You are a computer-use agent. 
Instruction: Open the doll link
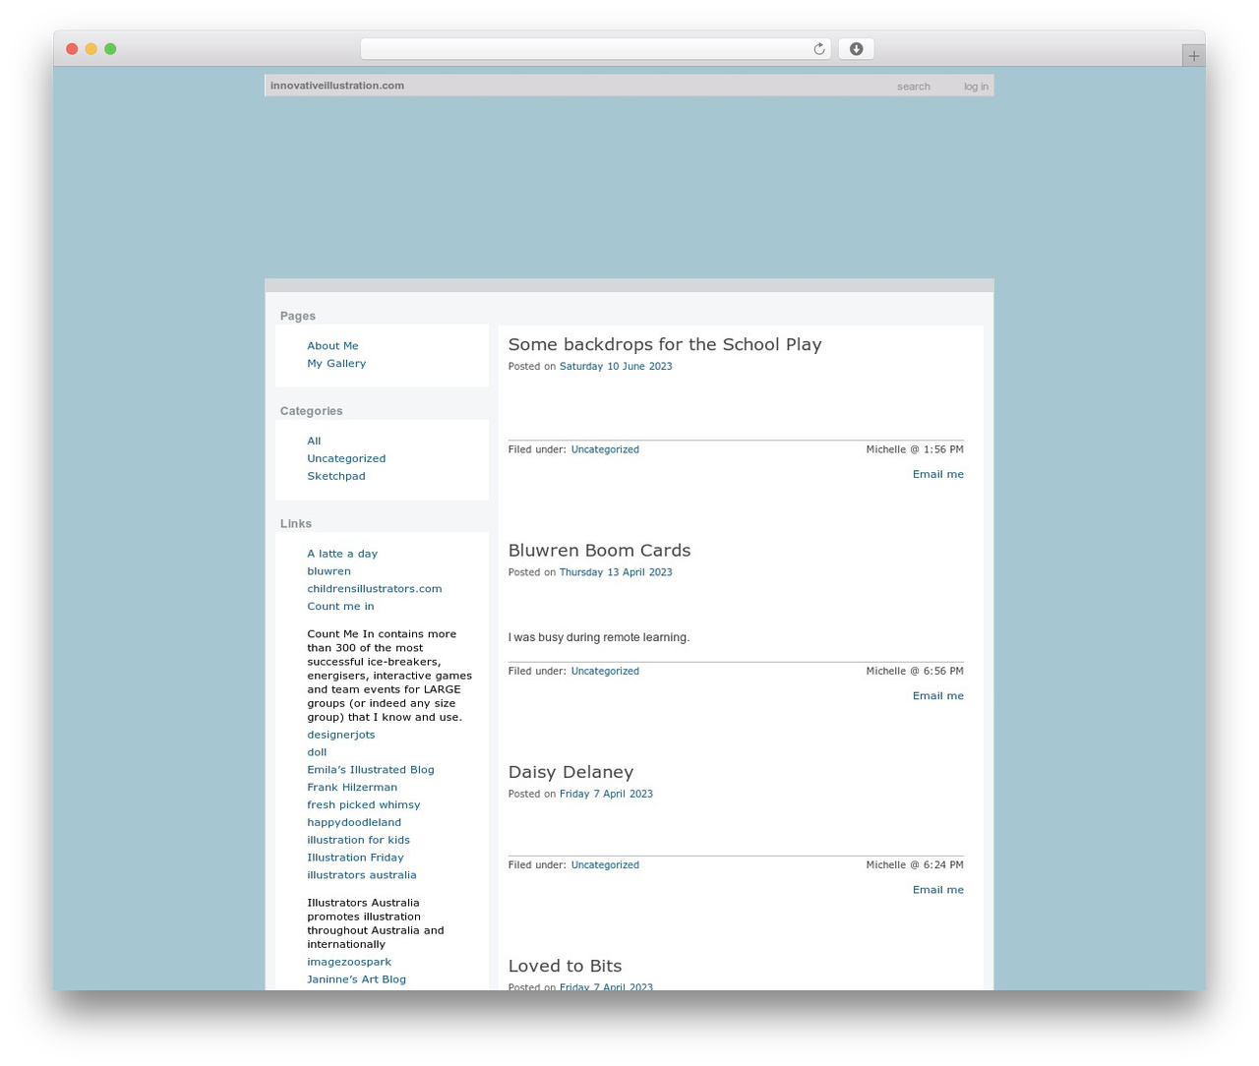click(317, 753)
